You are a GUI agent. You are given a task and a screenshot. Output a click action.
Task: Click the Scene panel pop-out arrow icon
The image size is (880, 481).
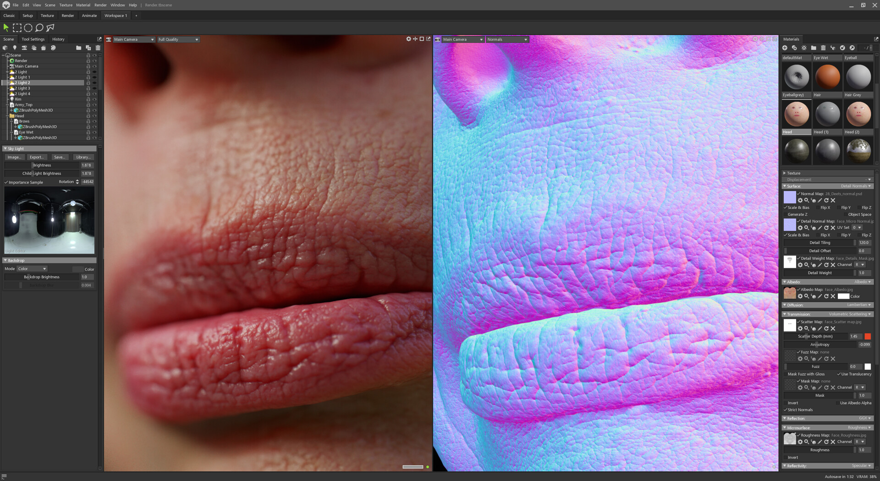click(x=99, y=39)
